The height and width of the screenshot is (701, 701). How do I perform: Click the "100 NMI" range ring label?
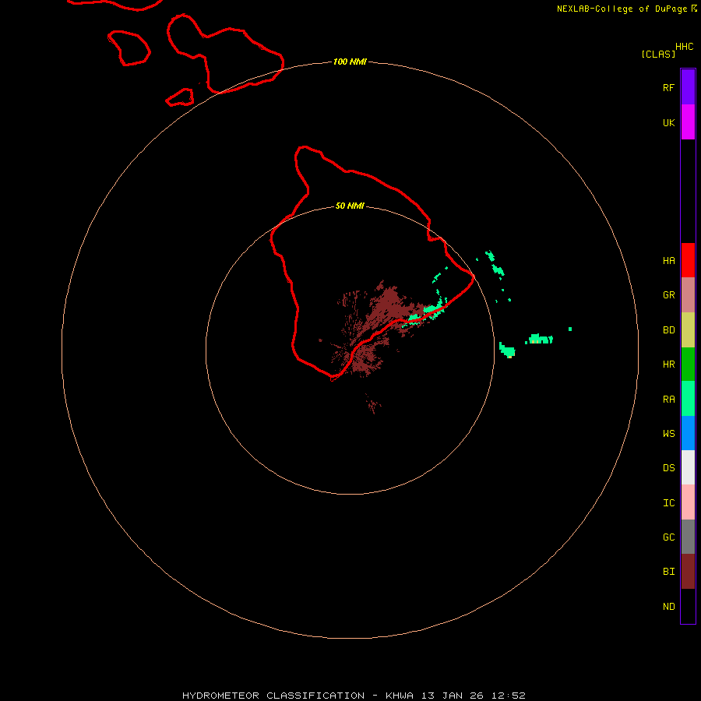(x=350, y=62)
